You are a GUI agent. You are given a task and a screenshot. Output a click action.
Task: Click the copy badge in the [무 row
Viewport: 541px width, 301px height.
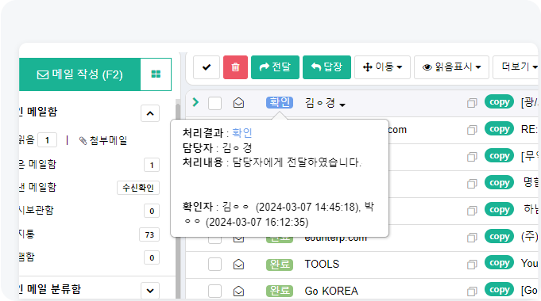click(499, 156)
